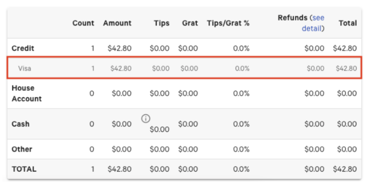Click the Grat column header

[x=190, y=23]
